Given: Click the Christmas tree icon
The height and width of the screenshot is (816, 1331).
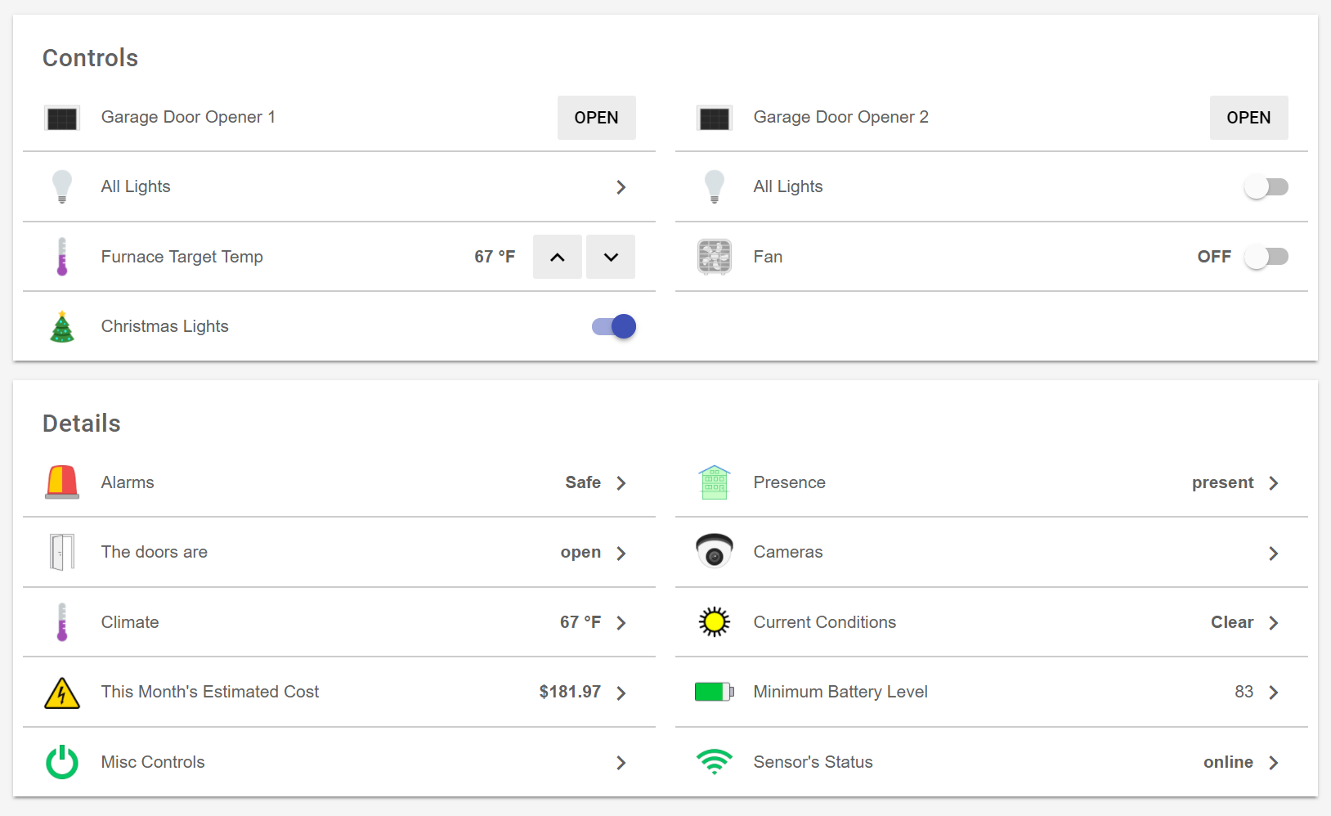Looking at the screenshot, I should [x=62, y=327].
